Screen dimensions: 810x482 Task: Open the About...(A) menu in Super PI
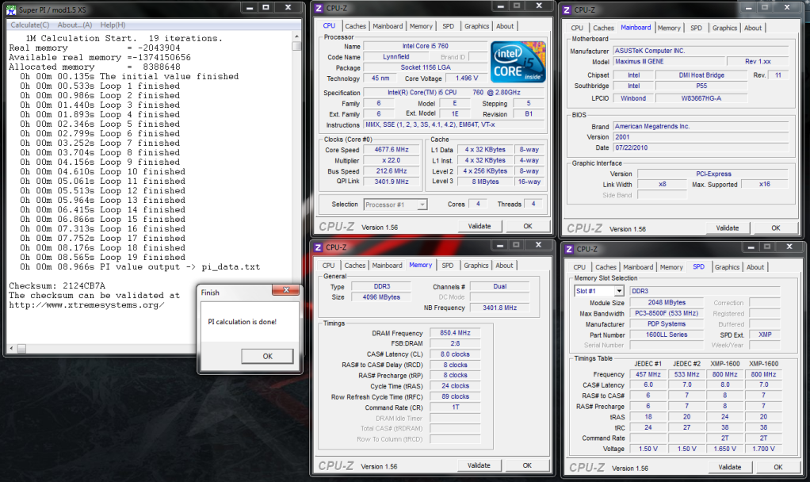[75, 25]
